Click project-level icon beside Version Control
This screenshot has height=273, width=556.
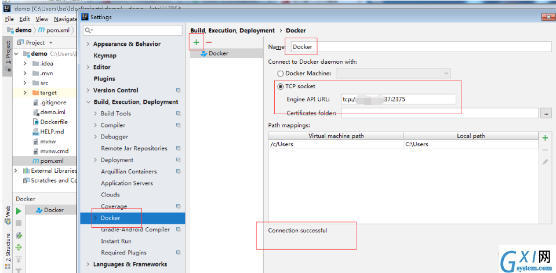pyautogui.click(x=179, y=90)
